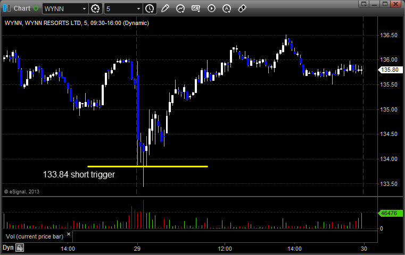Screen dimensions: 405x255
Task: Open the clock time template menu
Action: click(150, 8)
